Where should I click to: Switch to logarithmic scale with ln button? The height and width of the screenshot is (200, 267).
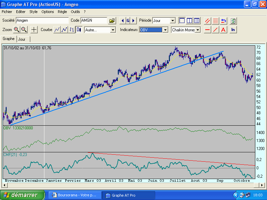[x=233, y=30]
